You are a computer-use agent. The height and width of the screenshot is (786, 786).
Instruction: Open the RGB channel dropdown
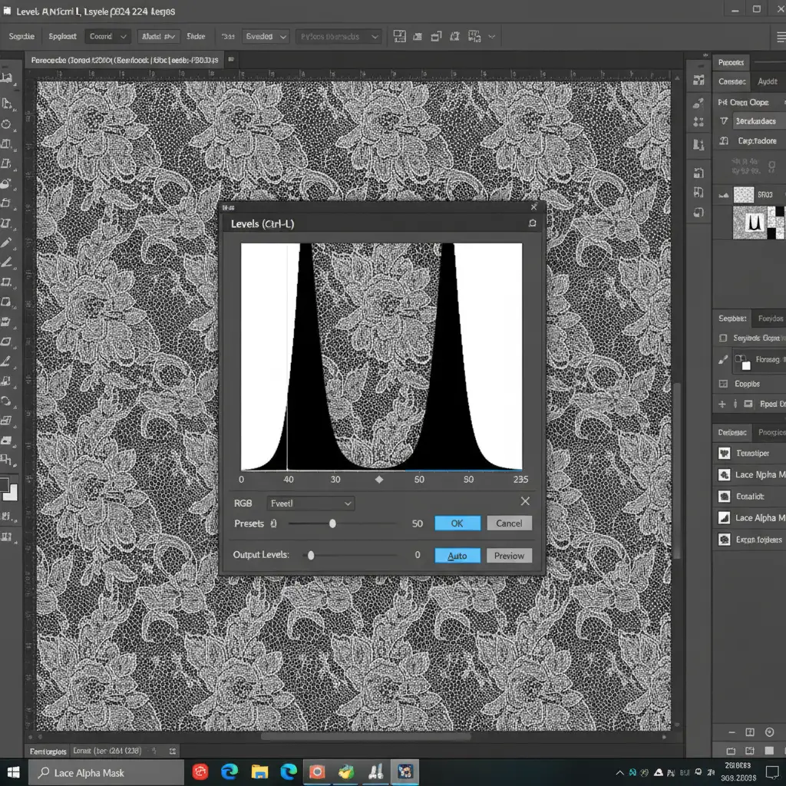tap(311, 504)
